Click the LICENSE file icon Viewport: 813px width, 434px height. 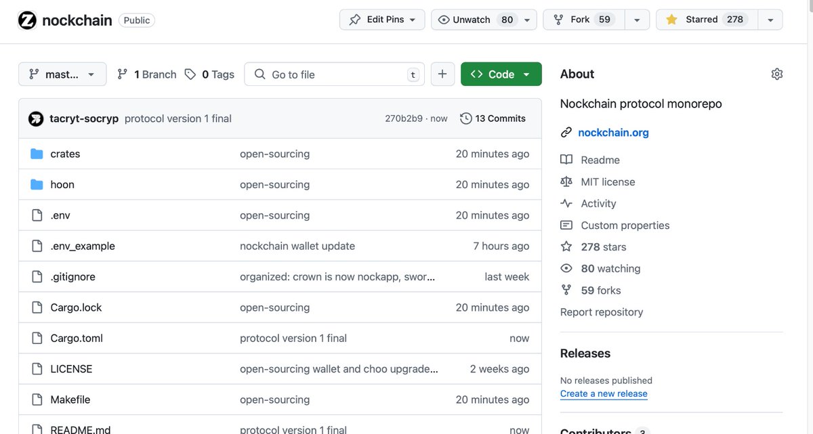[x=37, y=369]
